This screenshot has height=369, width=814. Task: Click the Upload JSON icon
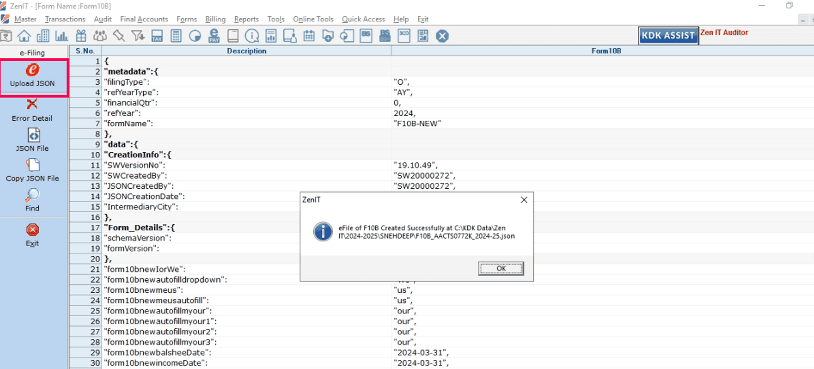pyautogui.click(x=32, y=70)
